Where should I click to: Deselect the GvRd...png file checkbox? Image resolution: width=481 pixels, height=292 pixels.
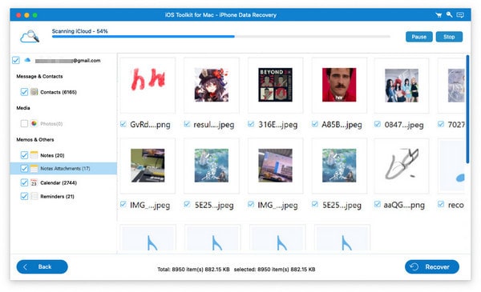(123, 124)
